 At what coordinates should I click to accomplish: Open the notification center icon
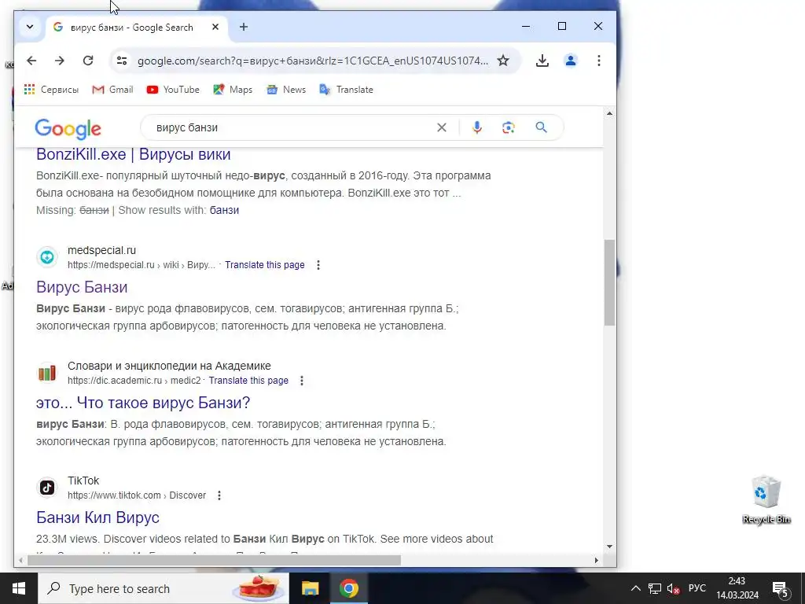781,588
